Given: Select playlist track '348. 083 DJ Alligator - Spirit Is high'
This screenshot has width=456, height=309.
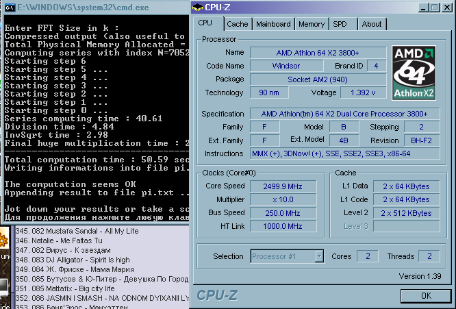Looking at the screenshot, I should (73, 260).
